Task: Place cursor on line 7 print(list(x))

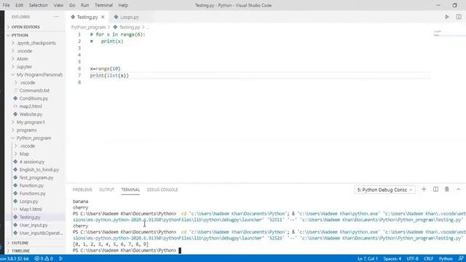Action: pos(109,76)
